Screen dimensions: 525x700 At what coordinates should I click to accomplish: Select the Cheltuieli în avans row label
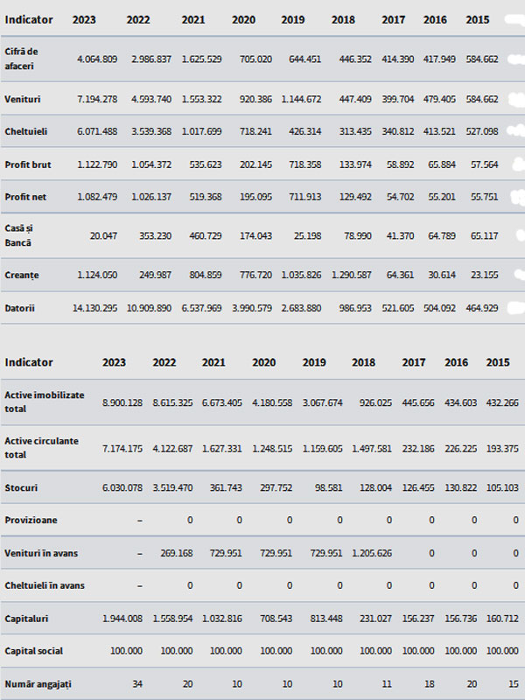click(45, 585)
